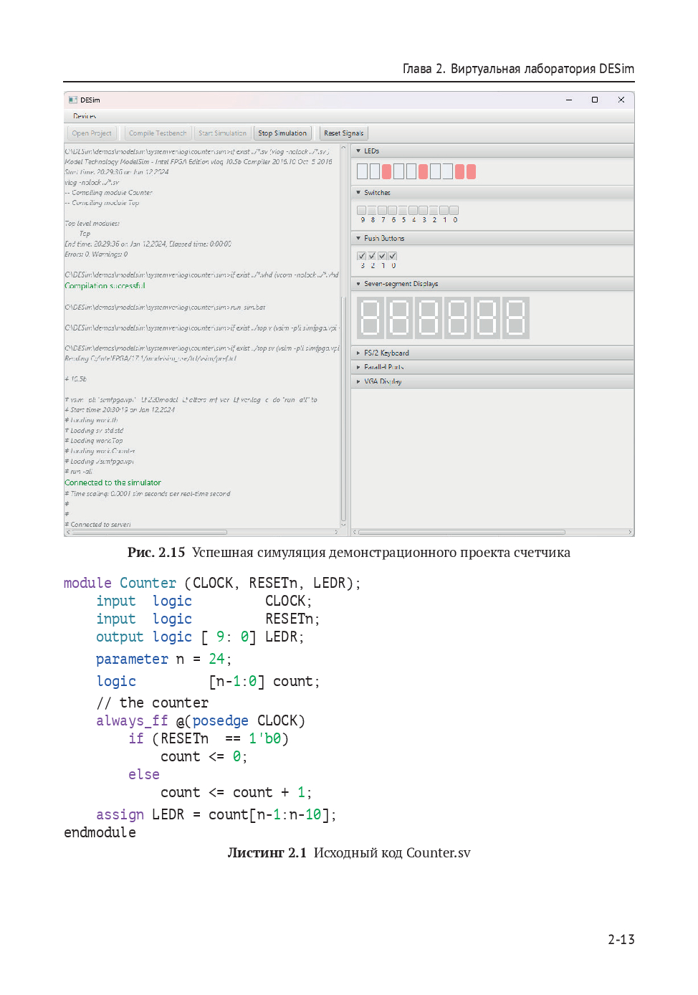Screen dimensions: 698x995
Task: Click the DESim app icon in title bar
Action: [x=72, y=100]
